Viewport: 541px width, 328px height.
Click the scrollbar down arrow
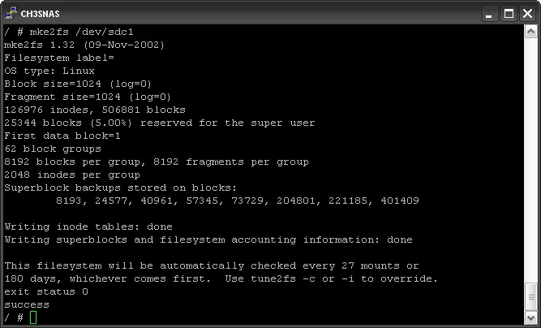(x=530, y=317)
